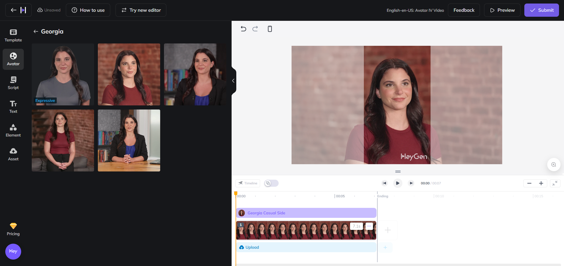This screenshot has width=564, height=266.
Task: Select the Avatar sidebar tab
Action: coord(13,59)
